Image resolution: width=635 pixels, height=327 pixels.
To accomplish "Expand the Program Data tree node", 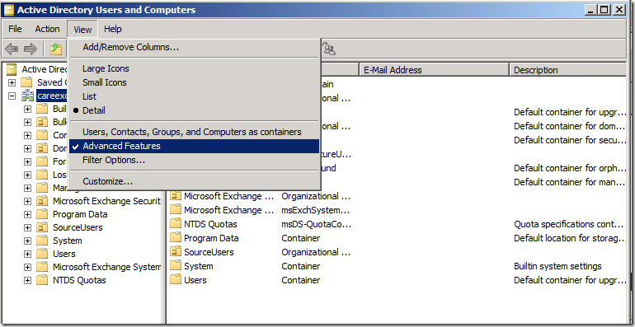I will click(27, 214).
